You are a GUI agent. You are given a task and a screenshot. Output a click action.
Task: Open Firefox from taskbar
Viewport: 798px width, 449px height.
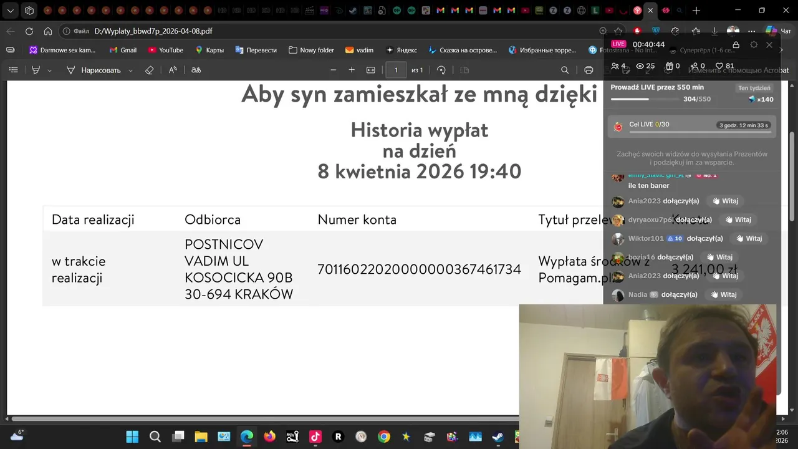point(269,437)
